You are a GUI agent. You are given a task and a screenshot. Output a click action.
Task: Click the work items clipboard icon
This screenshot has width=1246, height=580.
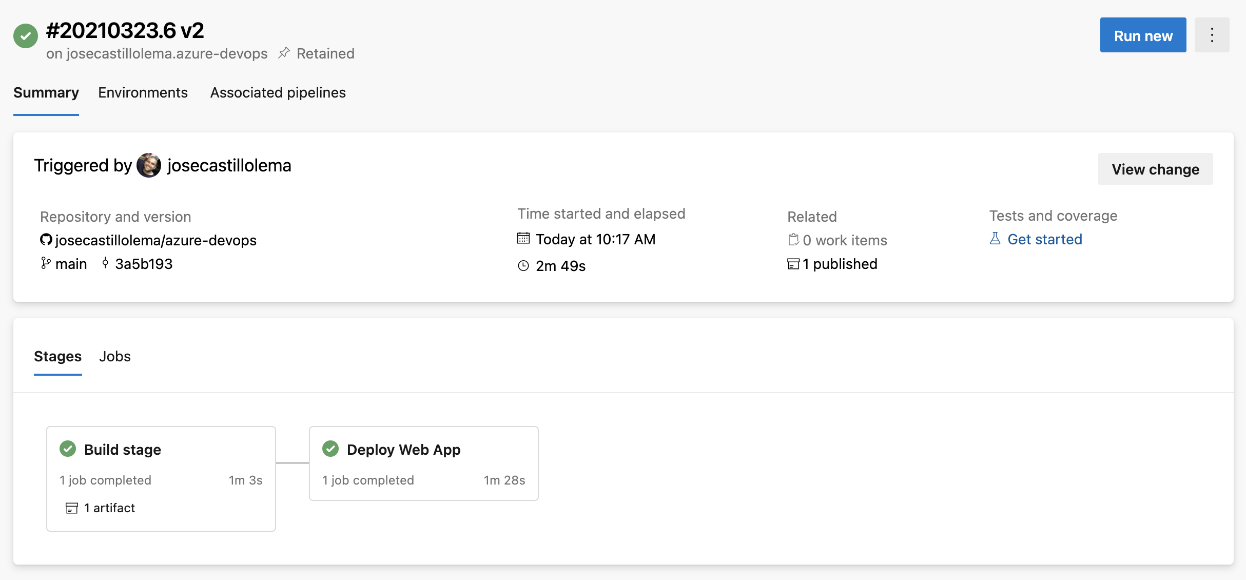click(x=793, y=240)
